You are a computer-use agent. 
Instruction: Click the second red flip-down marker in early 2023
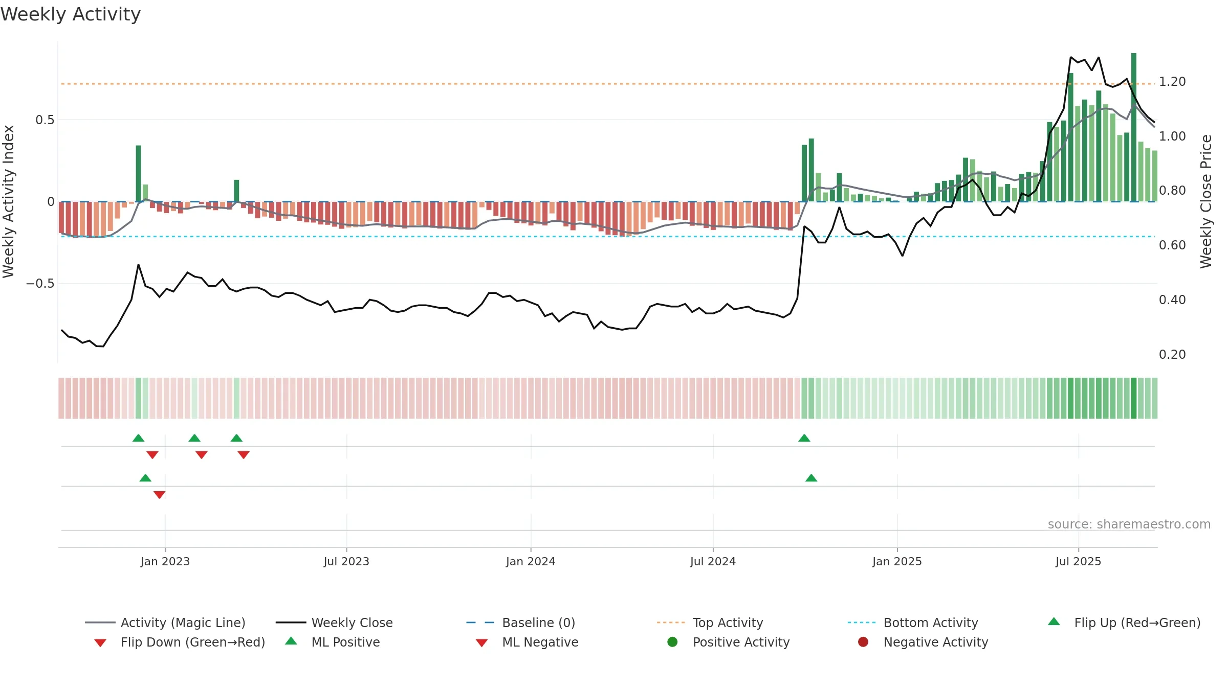(x=202, y=455)
